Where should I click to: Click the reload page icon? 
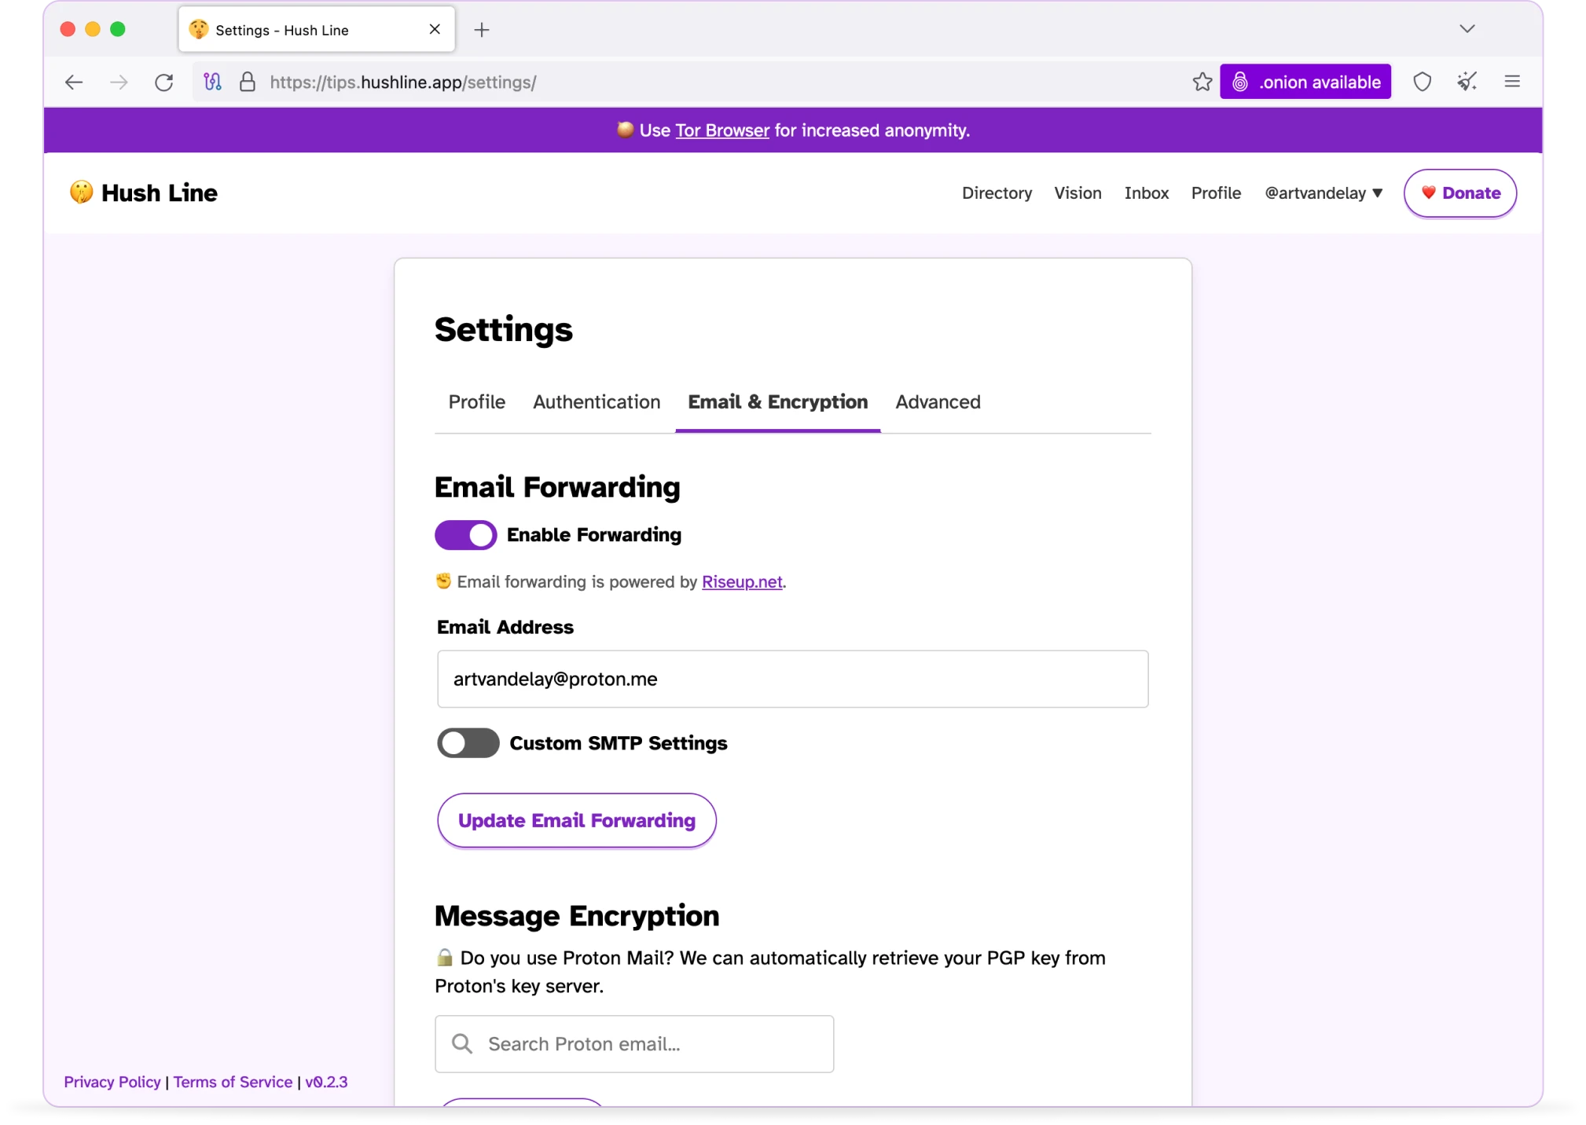(x=164, y=82)
